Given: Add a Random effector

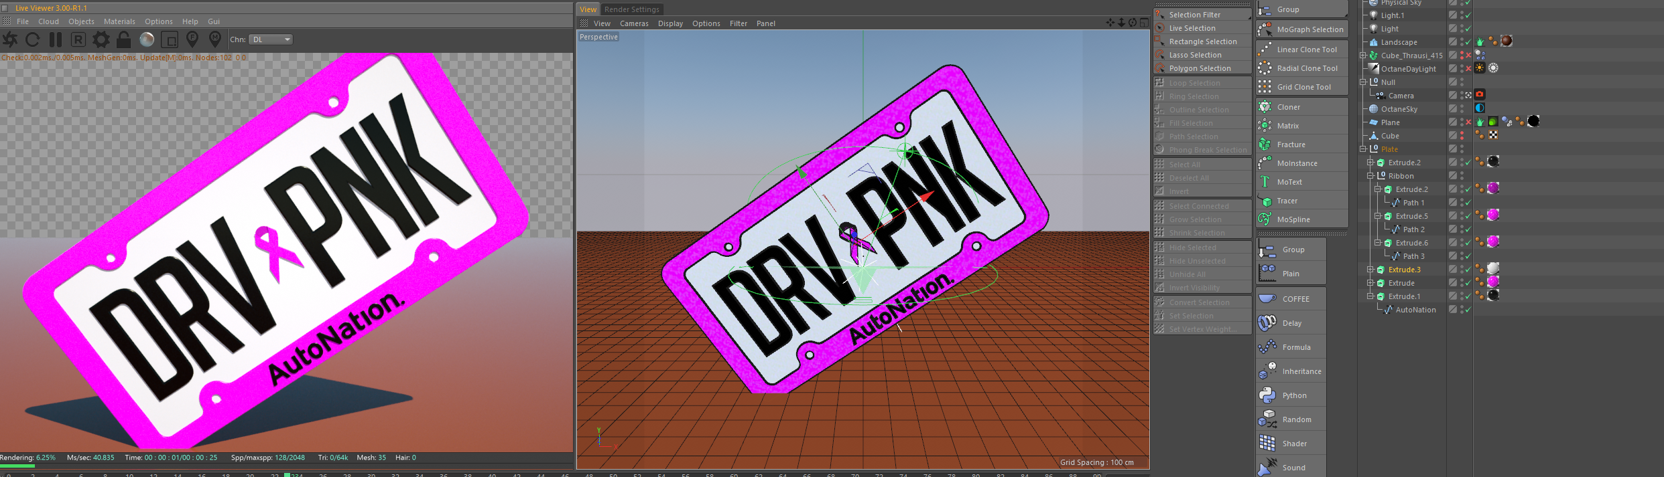Looking at the screenshot, I should coord(1291,419).
